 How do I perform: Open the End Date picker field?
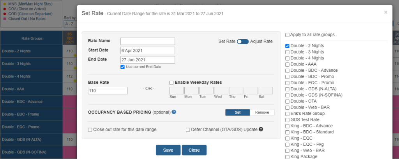coord(147,60)
